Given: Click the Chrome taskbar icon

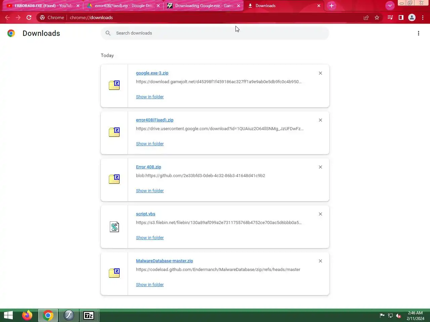Looking at the screenshot, I should point(48,315).
